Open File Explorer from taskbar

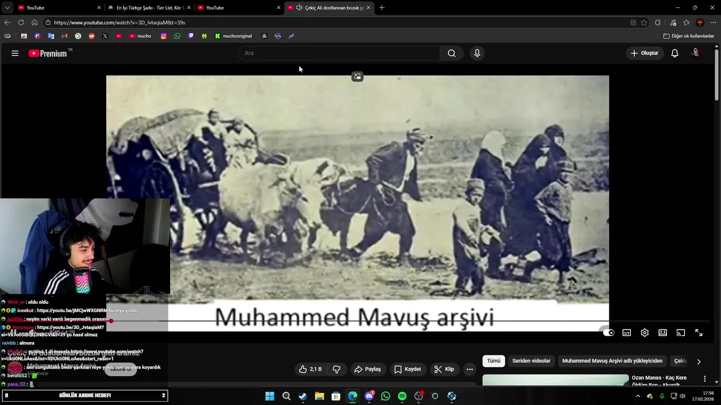point(319,396)
